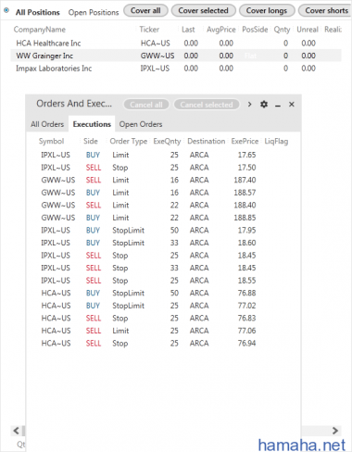This screenshot has width=352, height=452.
Task: Open Orders And Executions settings gear
Action: pyautogui.click(x=264, y=105)
